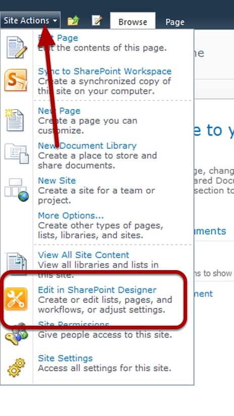
Task: Click 'Create other types of pages' description
Action: point(100,230)
